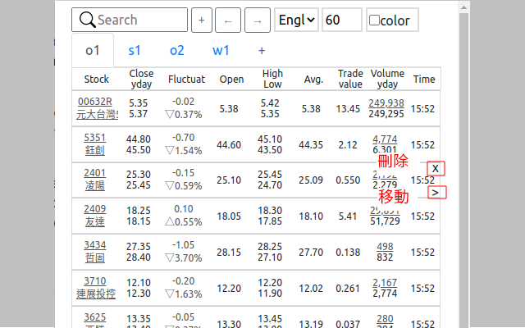Click the refresh interval field showing 60
The width and height of the screenshot is (525, 328).
(342, 20)
